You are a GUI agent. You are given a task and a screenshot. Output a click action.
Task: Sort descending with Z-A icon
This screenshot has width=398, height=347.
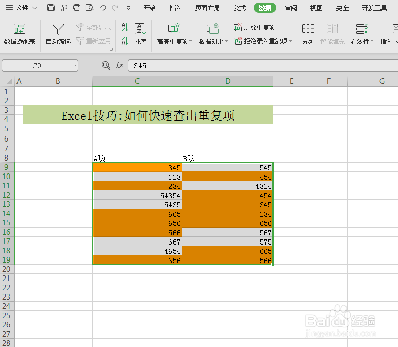coord(125,41)
